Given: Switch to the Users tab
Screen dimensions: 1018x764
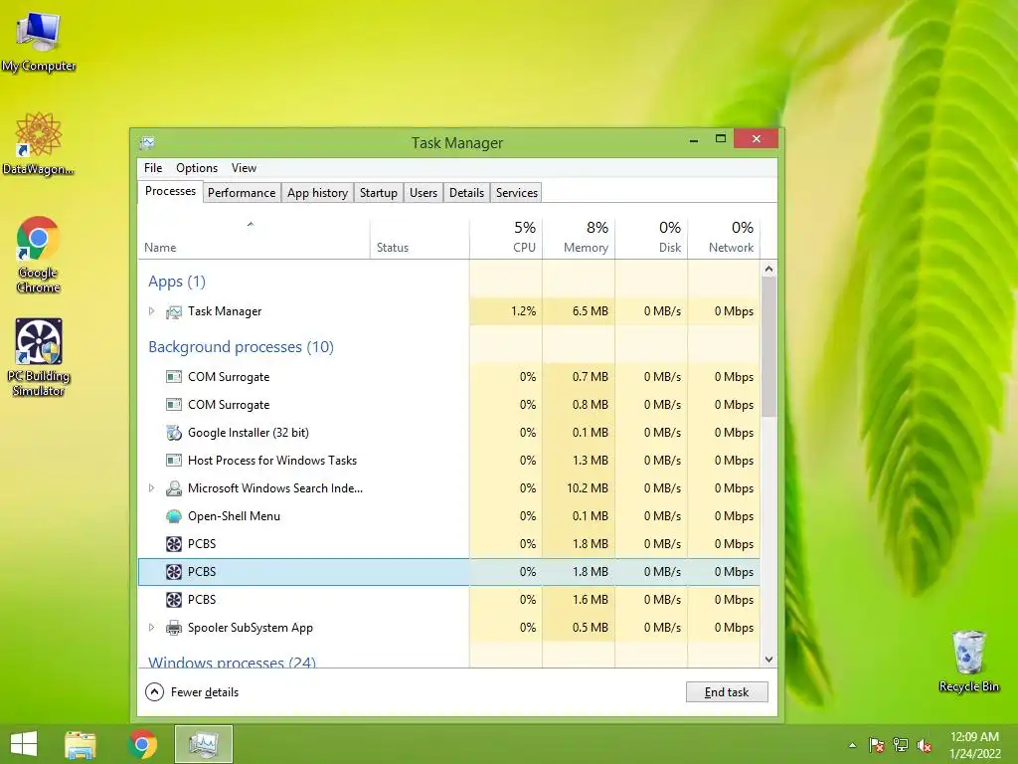Looking at the screenshot, I should tap(424, 193).
